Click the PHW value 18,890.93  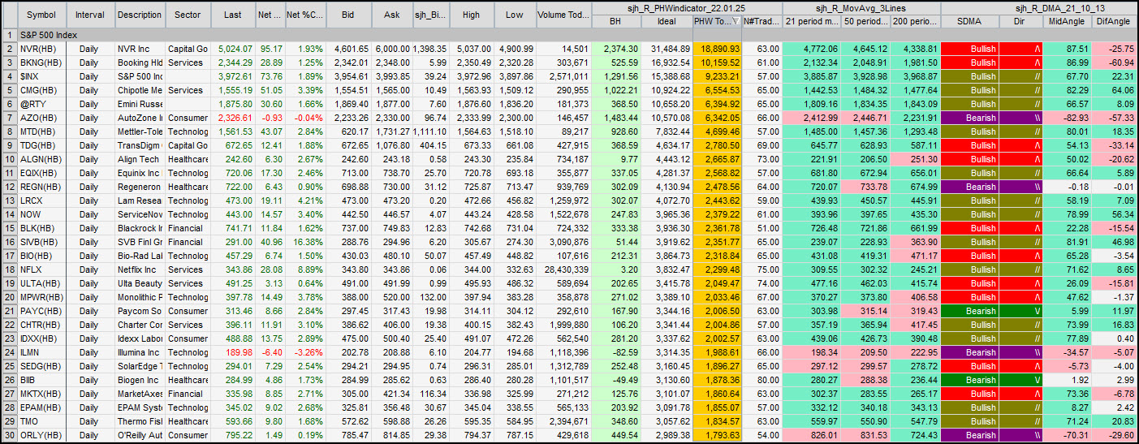(x=718, y=49)
